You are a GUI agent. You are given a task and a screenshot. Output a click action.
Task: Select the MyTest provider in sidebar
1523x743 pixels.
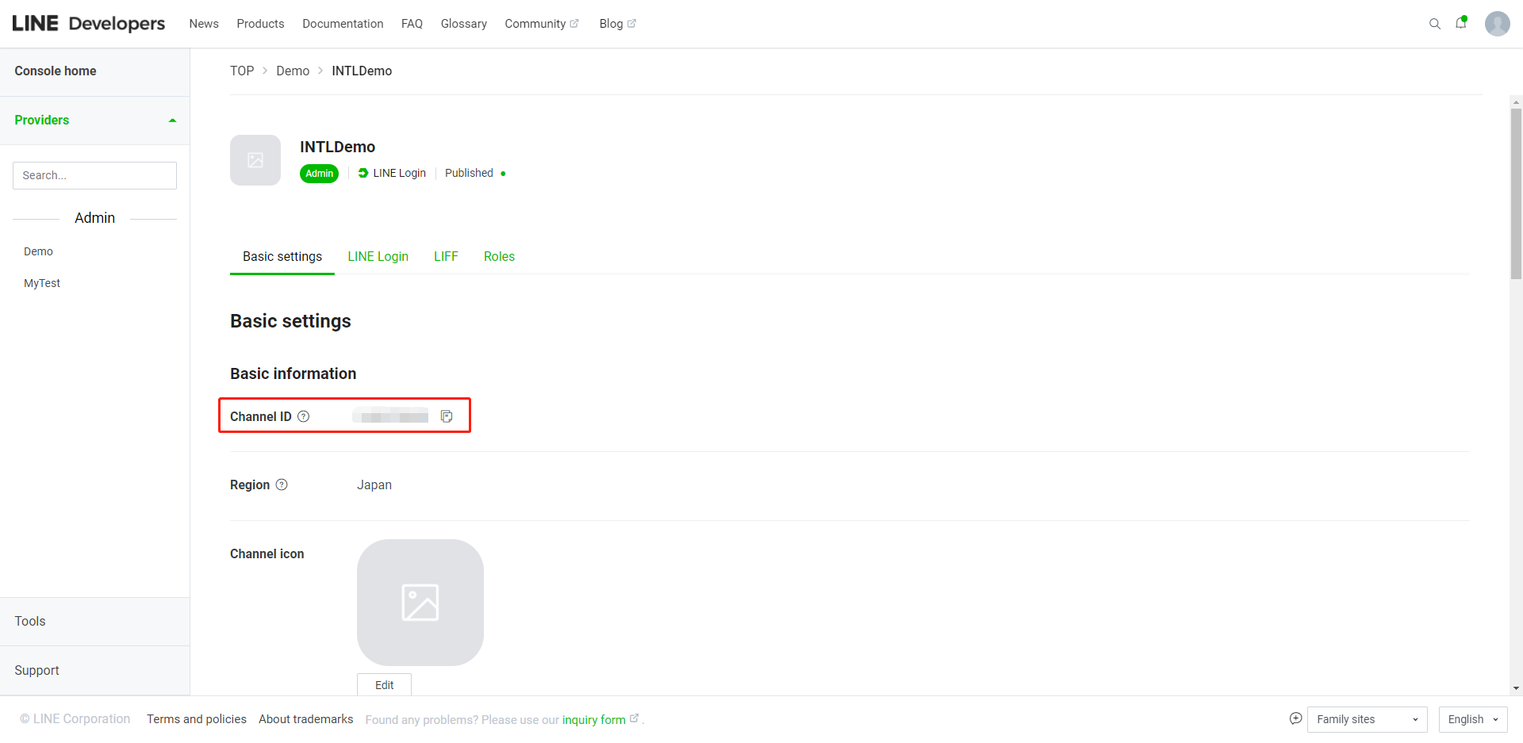42,283
